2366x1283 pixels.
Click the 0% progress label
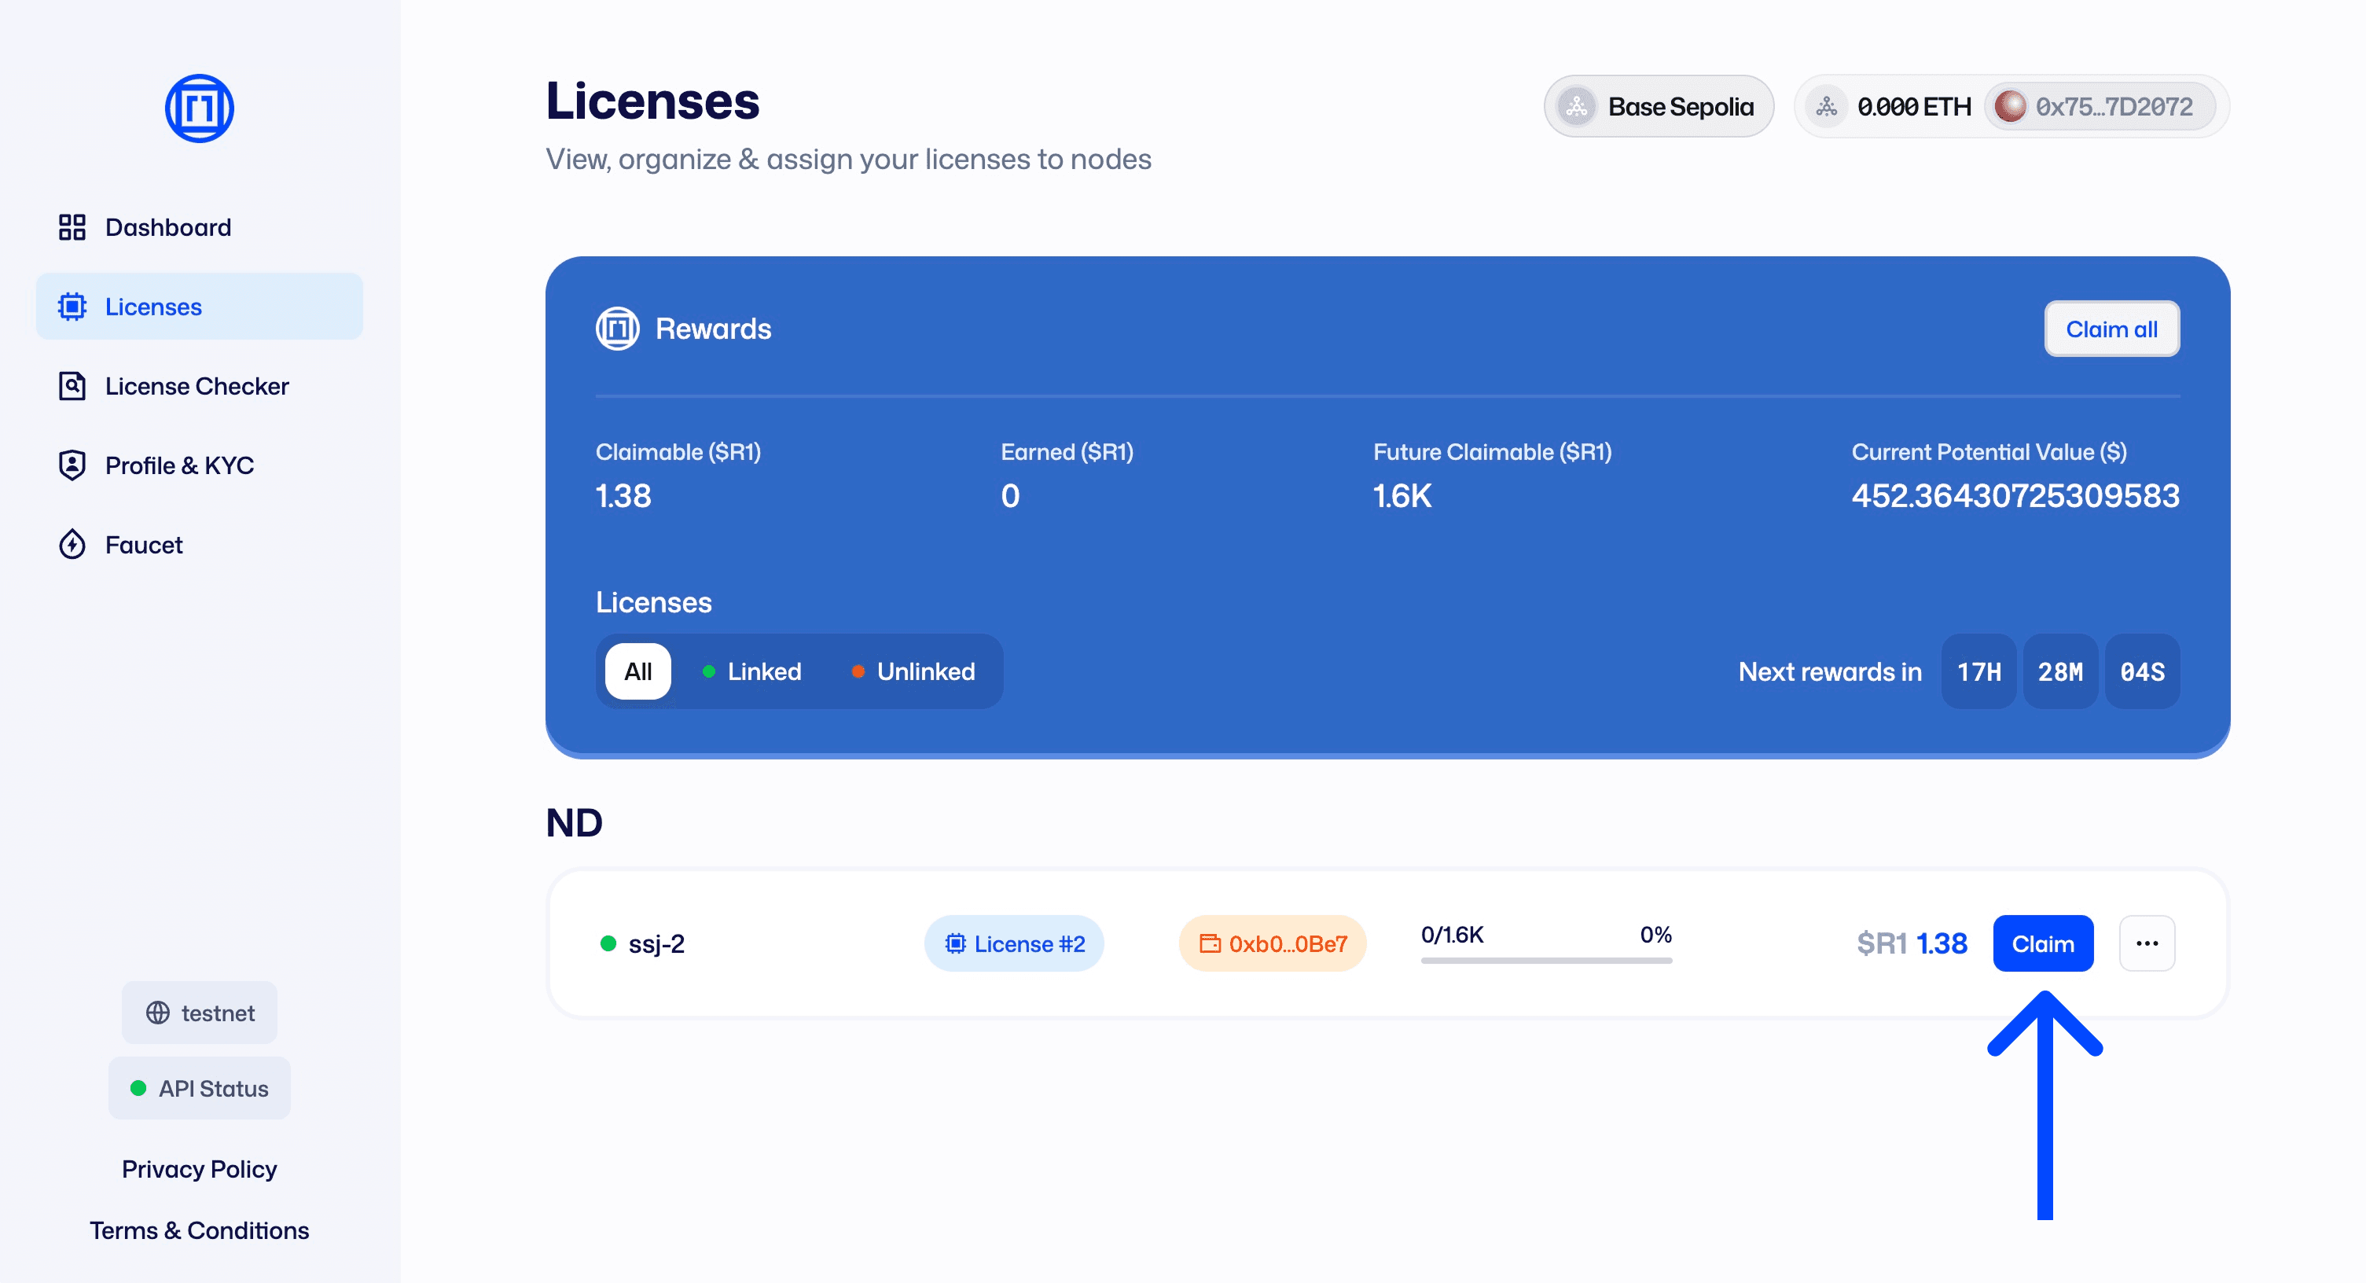coord(1655,934)
